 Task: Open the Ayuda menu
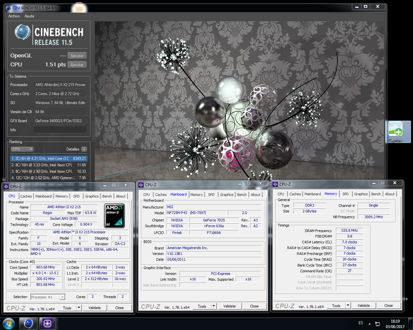(x=29, y=16)
